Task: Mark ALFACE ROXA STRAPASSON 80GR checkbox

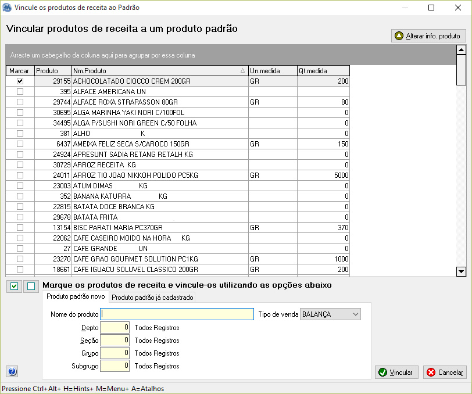Action: [x=20, y=102]
